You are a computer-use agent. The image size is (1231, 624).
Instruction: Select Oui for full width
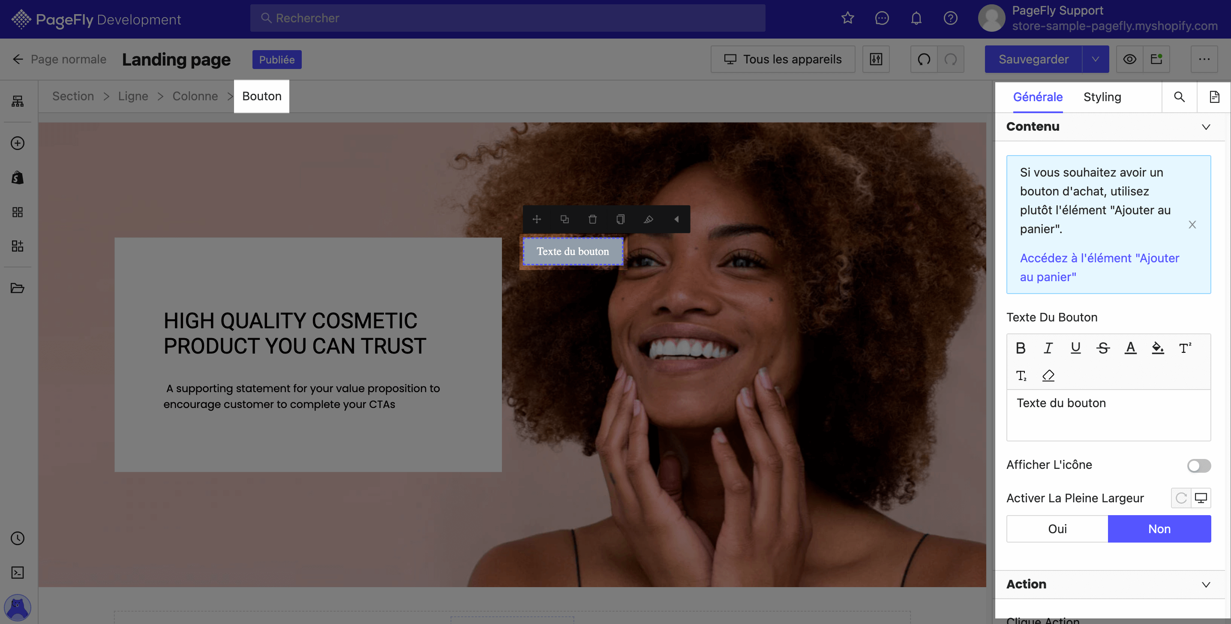coord(1057,529)
